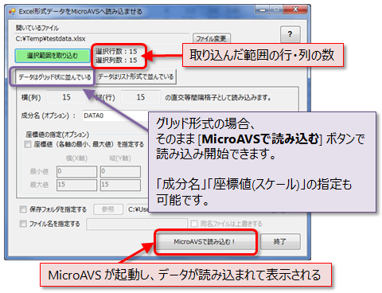Toggle 同名ファイルは上書きする checkbox
Viewport: 382px width, 293px height.
click(x=194, y=224)
